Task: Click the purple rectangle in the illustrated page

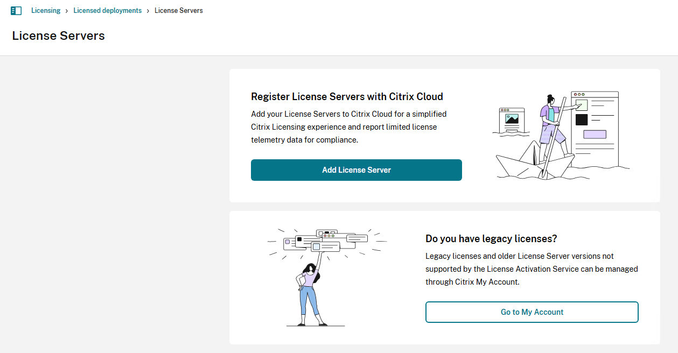Action: click(595, 135)
